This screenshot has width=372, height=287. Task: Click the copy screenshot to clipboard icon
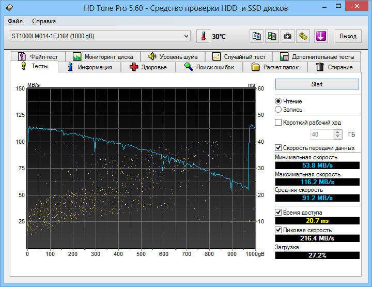pos(272,36)
